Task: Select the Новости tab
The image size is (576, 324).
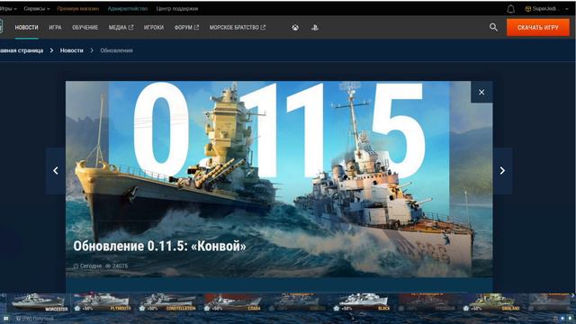Action: (26, 28)
